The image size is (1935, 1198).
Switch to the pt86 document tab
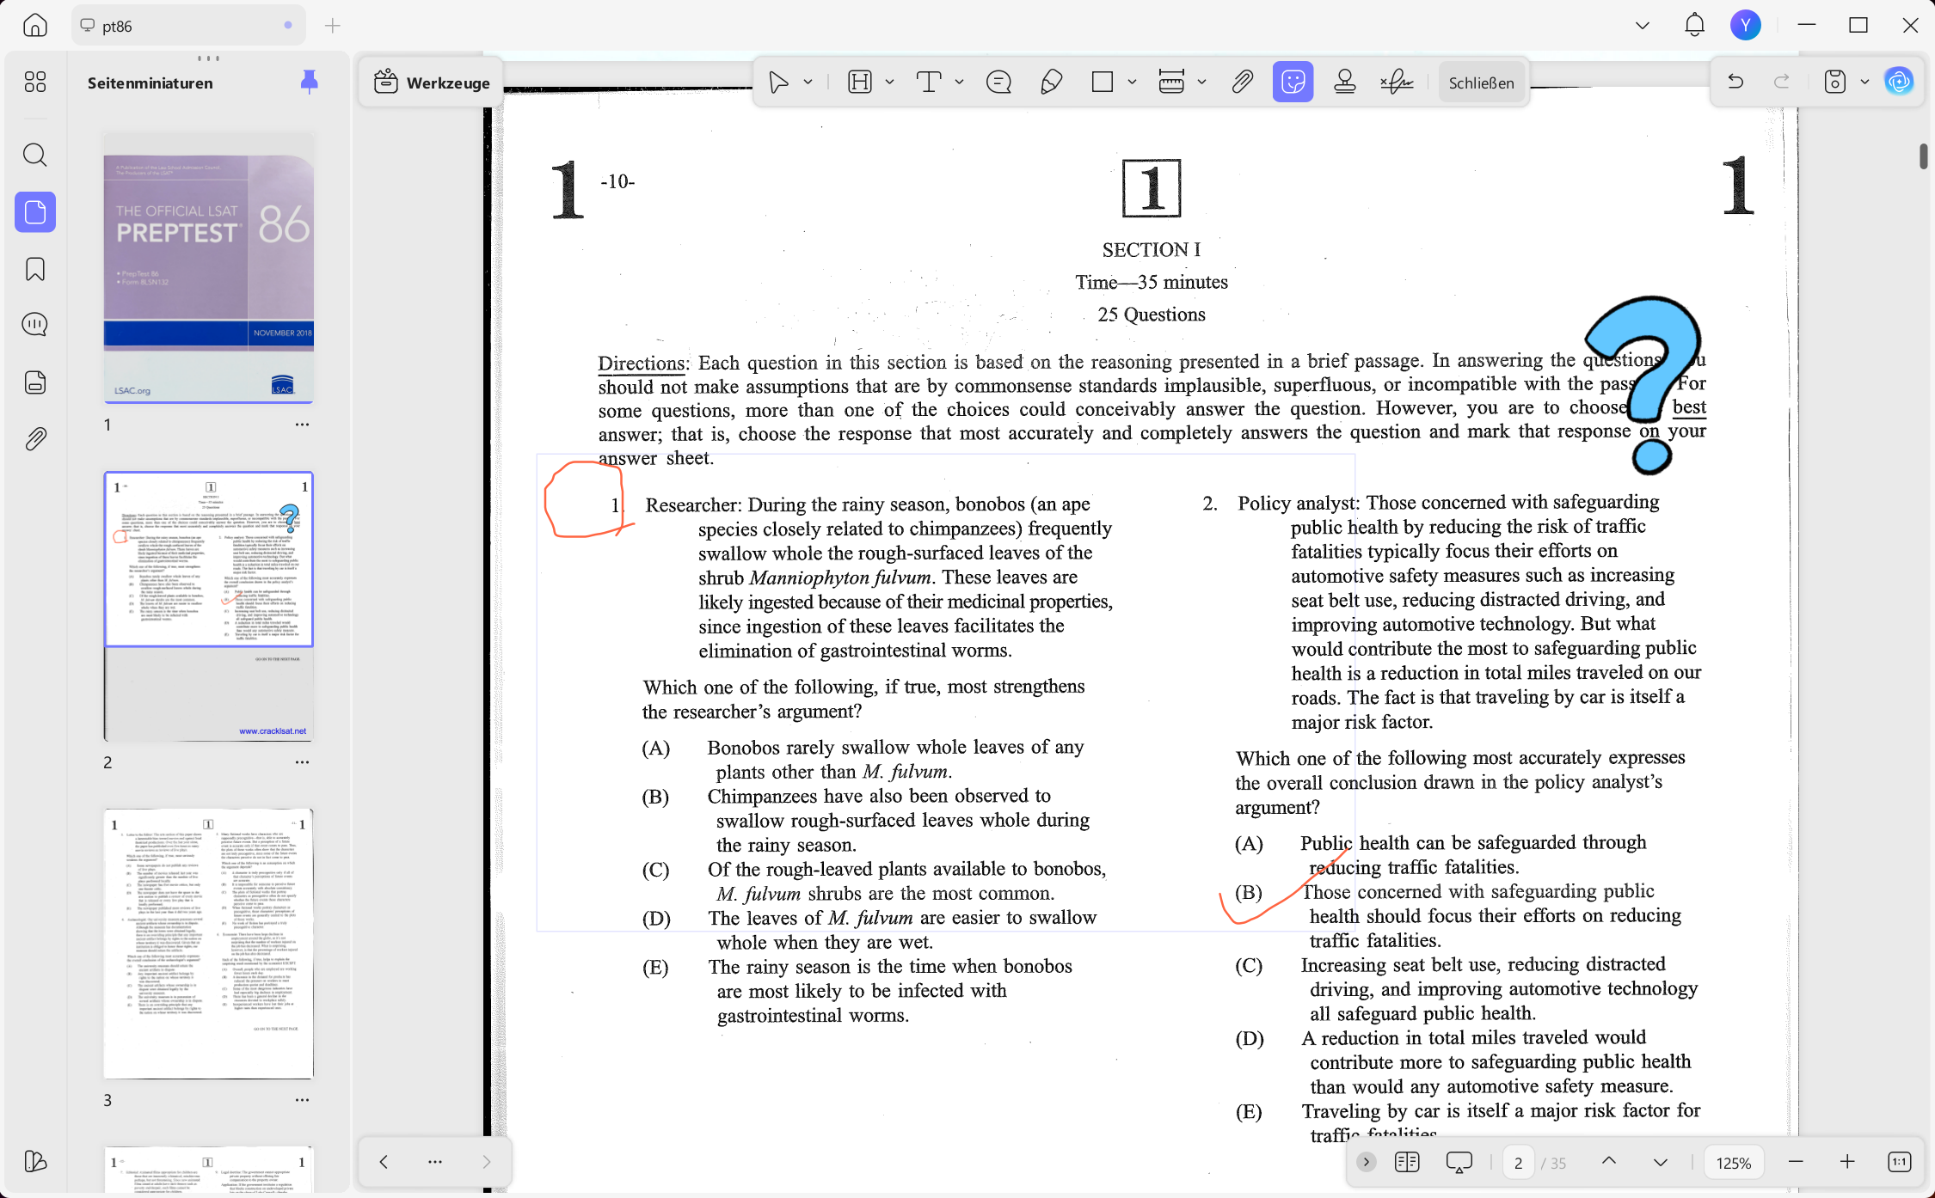[187, 26]
